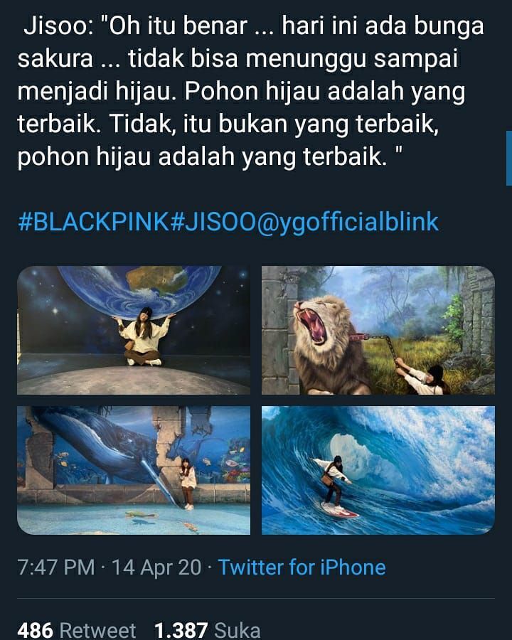View the 1.387 Suka likes list
The image size is (512, 640).
208,630
